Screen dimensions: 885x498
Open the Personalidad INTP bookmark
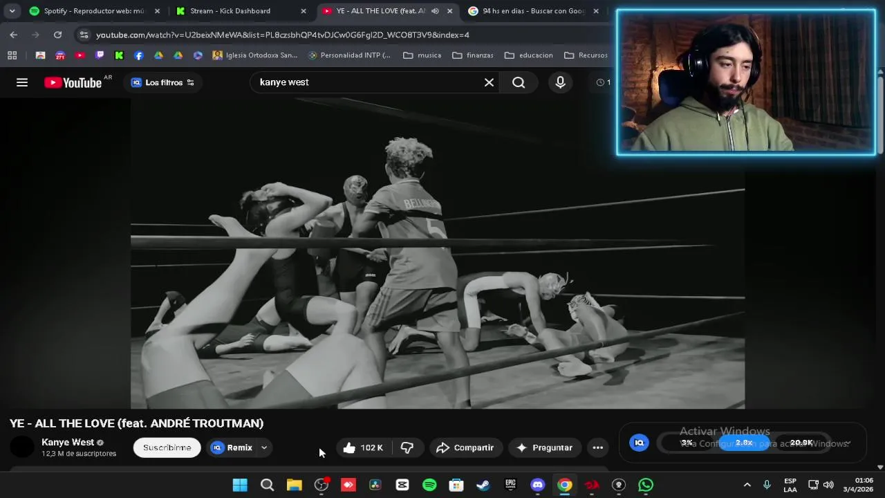point(349,55)
